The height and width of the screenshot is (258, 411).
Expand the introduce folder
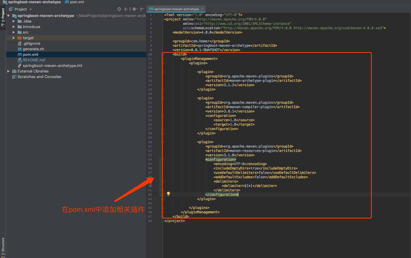[14, 27]
